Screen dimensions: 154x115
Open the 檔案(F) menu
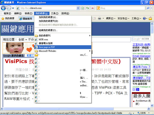click(7, 13)
